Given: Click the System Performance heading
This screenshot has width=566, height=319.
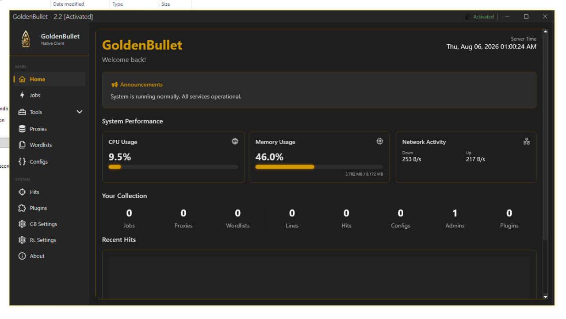Looking at the screenshot, I should 132,121.
